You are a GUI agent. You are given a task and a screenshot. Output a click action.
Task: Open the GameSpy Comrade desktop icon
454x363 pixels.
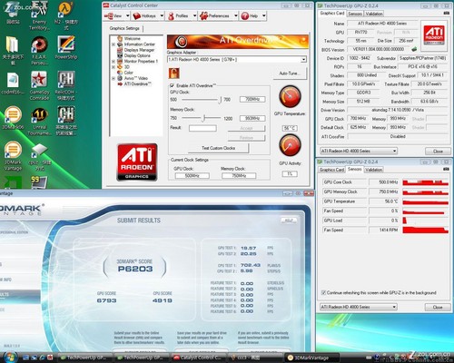coord(39,85)
